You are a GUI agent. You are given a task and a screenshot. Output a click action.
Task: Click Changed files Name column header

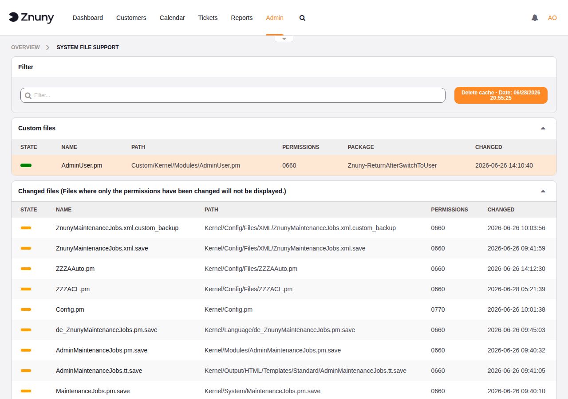[63, 210]
